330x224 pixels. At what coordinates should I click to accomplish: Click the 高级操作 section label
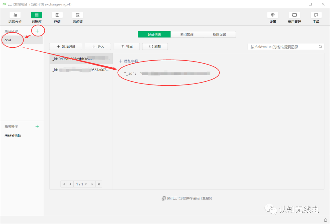coord(11,126)
